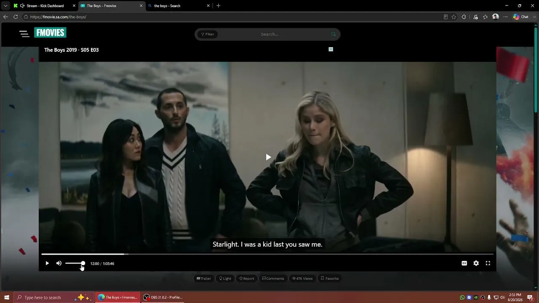Image resolution: width=539 pixels, height=303 pixels.
Task: Toggle the Light mode button
Action: [225, 279]
